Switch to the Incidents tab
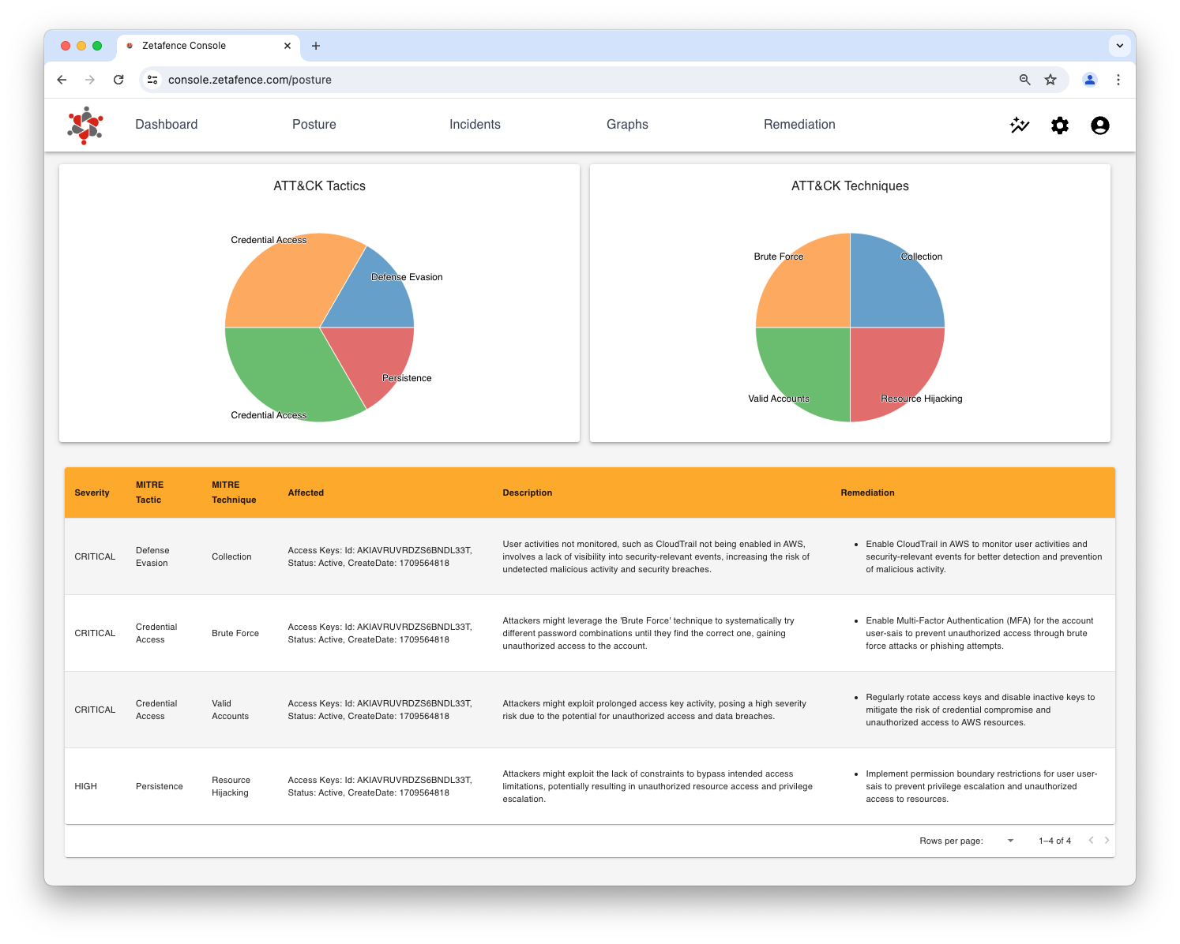Screen dimensions: 1180x944 [x=475, y=125]
